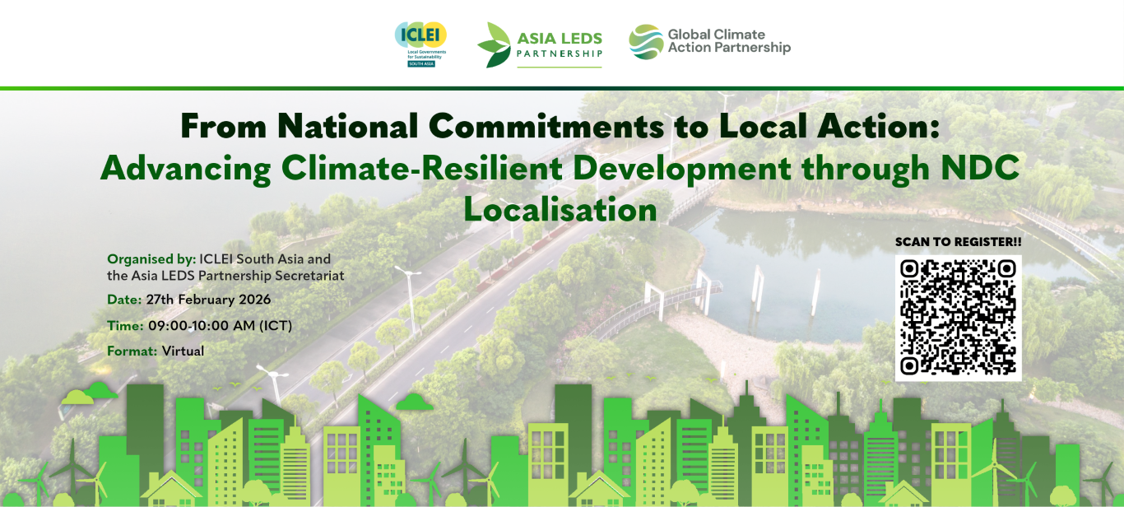
Task: Click the wind turbine at bottom right corner
Action: [x=1101, y=481]
